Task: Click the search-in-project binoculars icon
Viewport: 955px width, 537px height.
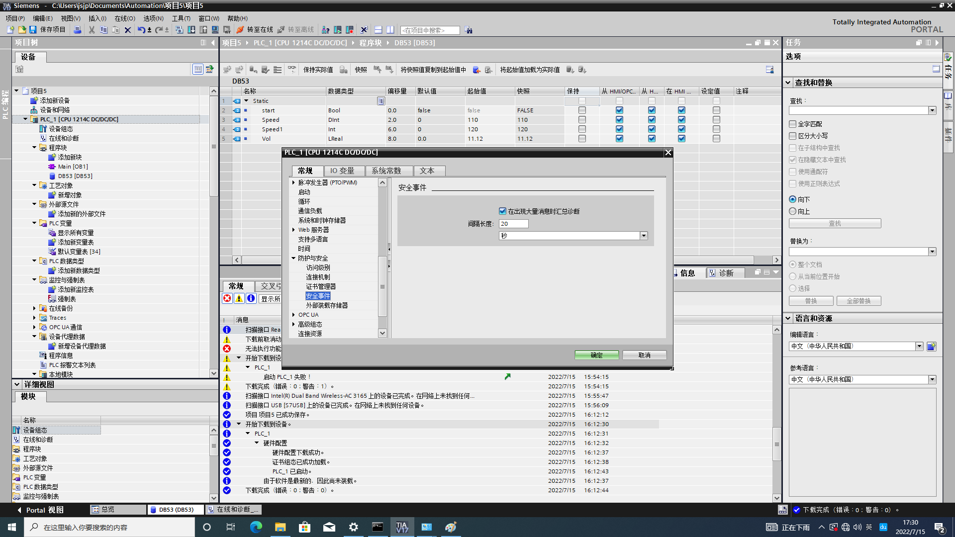Action: pos(469,30)
